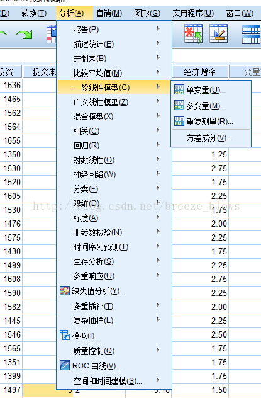Choose 模拟(I)... menu item
261x398 pixels.
pos(114,335)
